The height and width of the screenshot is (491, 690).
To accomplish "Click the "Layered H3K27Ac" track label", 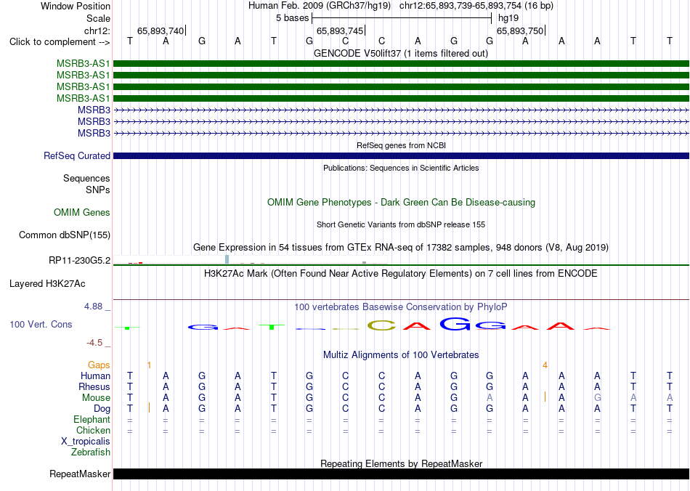I will coord(47,284).
